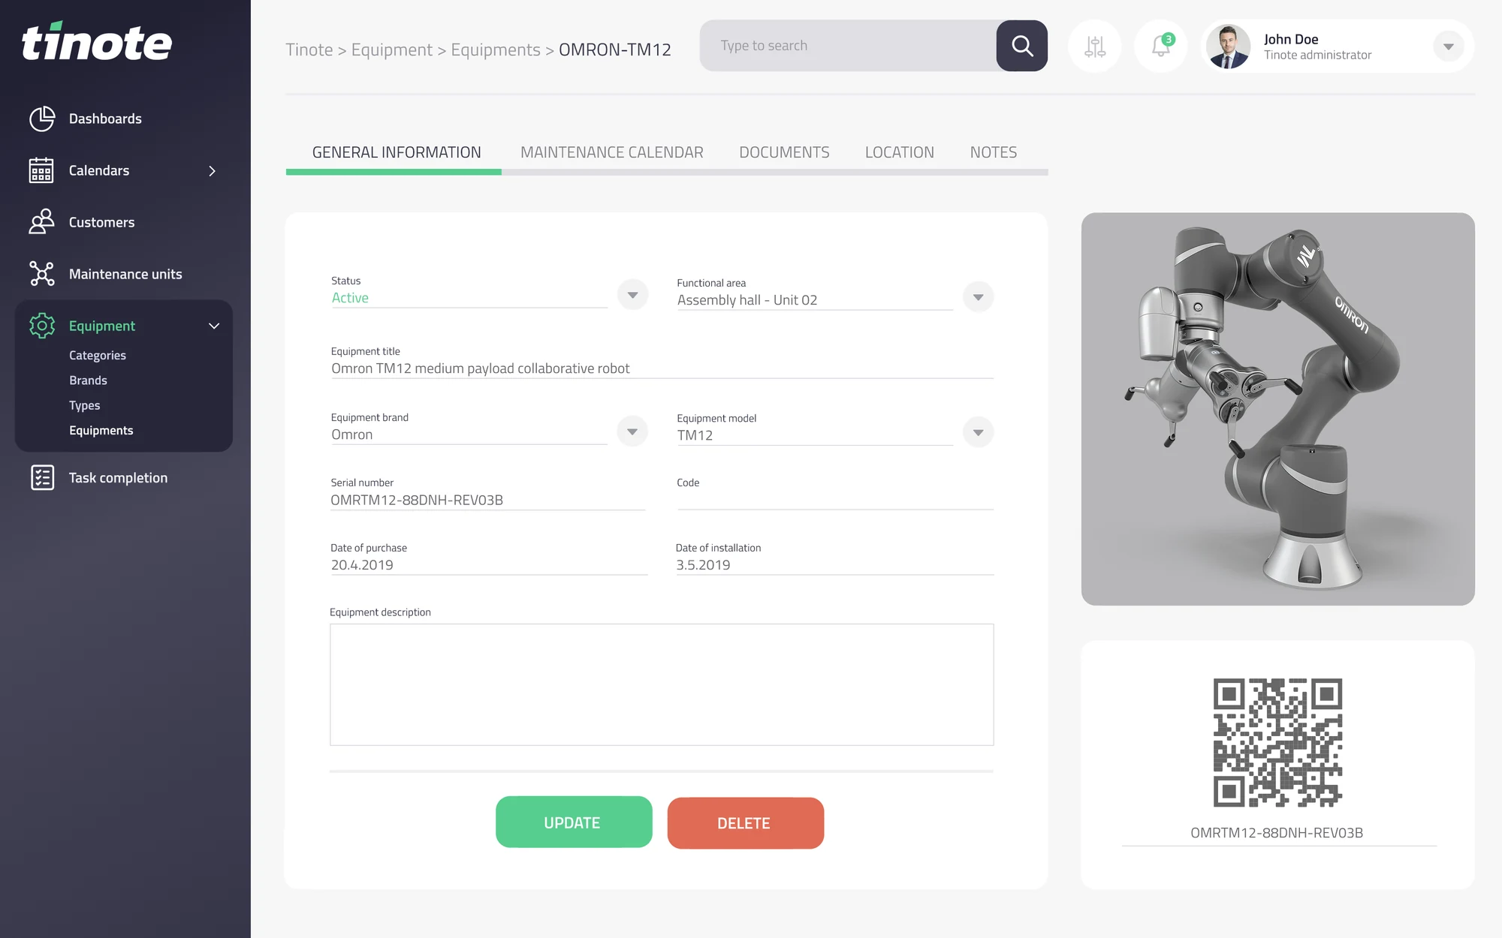Open the Equipments submenu item
1502x938 pixels.
pyautogui.click(x=101, y=430)
